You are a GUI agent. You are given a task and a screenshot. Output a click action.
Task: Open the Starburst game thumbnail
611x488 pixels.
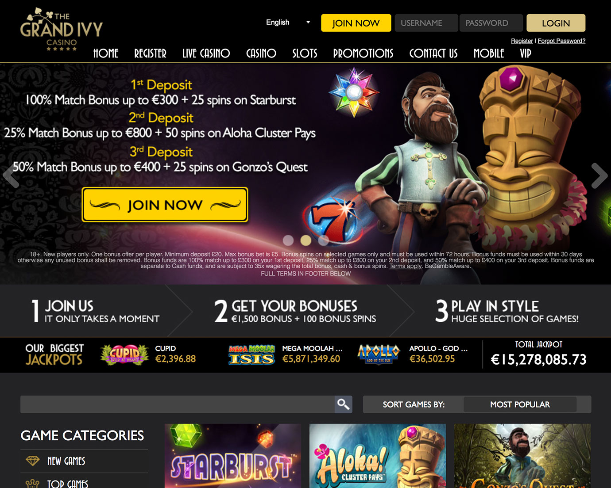point(233,456)
